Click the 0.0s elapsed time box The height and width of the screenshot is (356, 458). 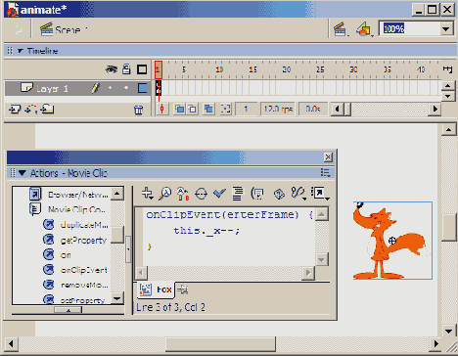(313, 109)
